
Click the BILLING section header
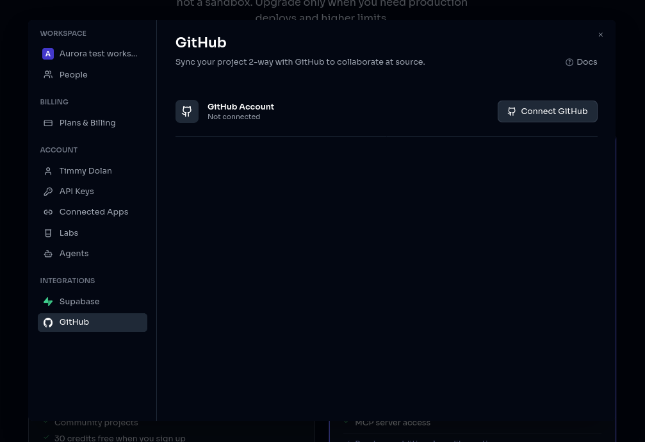54,102
